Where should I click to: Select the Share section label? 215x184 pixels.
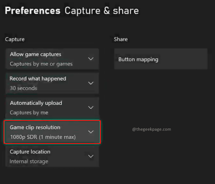(x=121, y=39)
